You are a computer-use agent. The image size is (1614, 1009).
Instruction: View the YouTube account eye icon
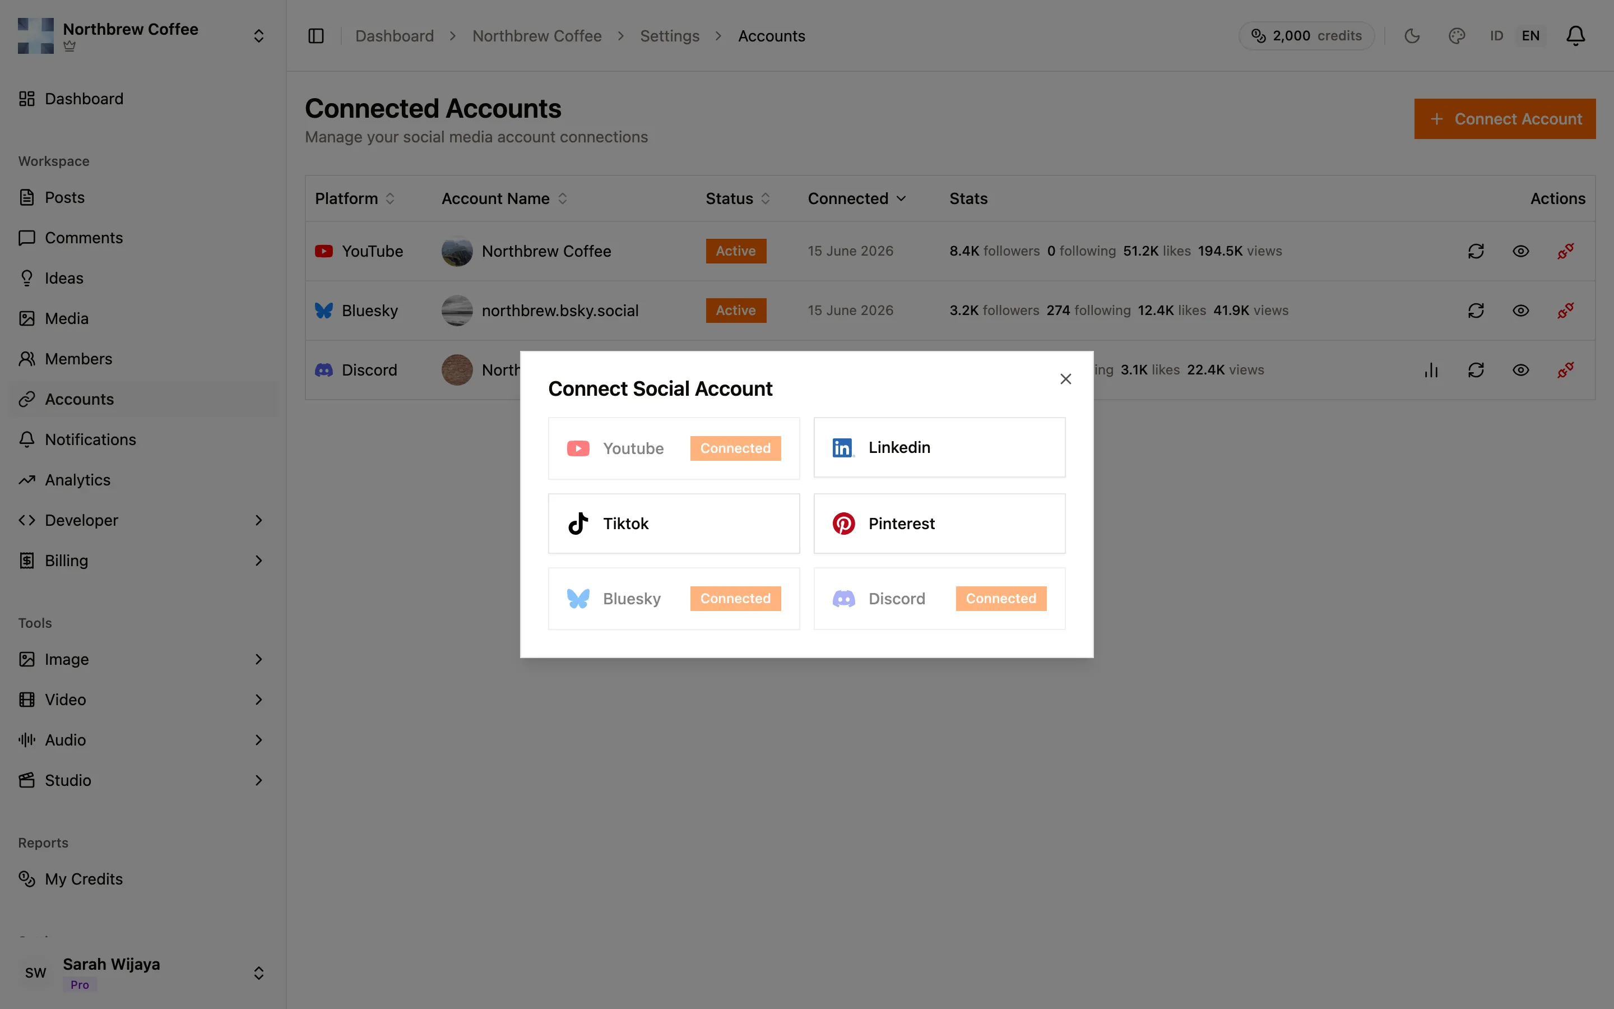1520,251
